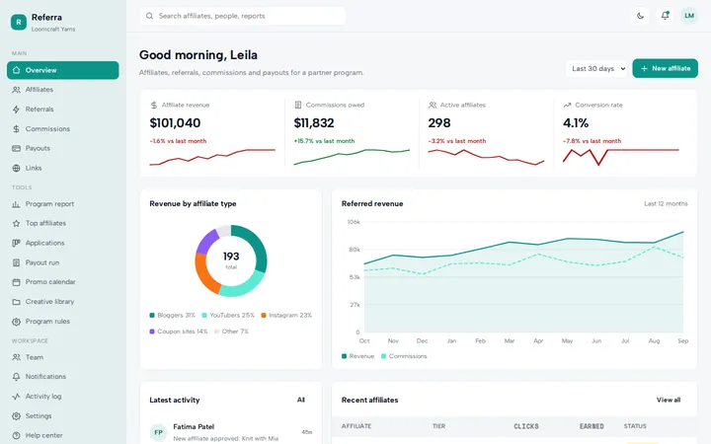This screenshot has width=711, height=444.
Task: Click the YouTubers 25% legend swatch
Action: [204, 316]
